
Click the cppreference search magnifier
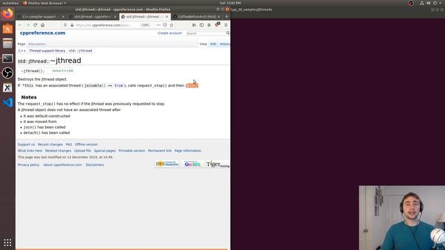tap(227, 33)
